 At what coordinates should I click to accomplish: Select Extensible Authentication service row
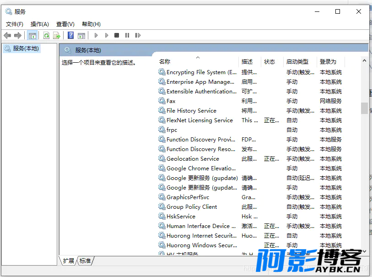pyautogui.click(x=250, y=92)
